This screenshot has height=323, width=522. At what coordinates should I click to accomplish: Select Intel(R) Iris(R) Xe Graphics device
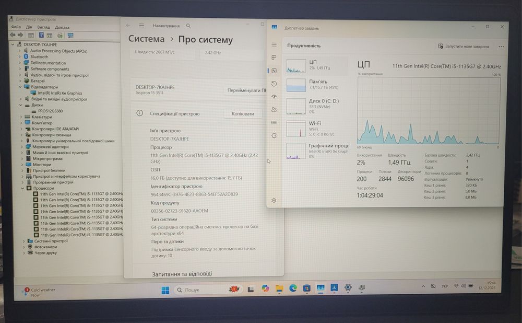point(60,93)
